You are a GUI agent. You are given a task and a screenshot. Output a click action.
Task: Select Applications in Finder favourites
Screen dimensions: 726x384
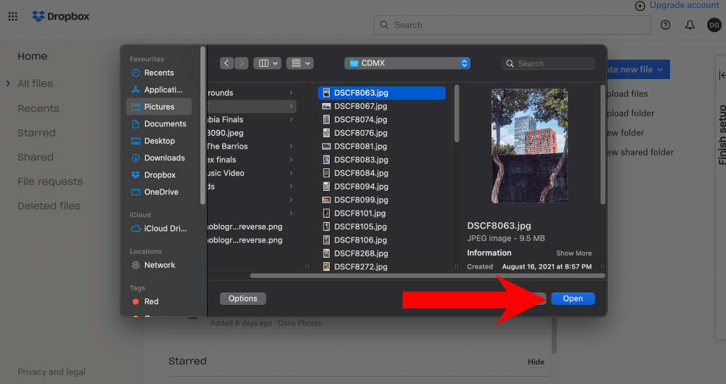(x=159, y=90)
